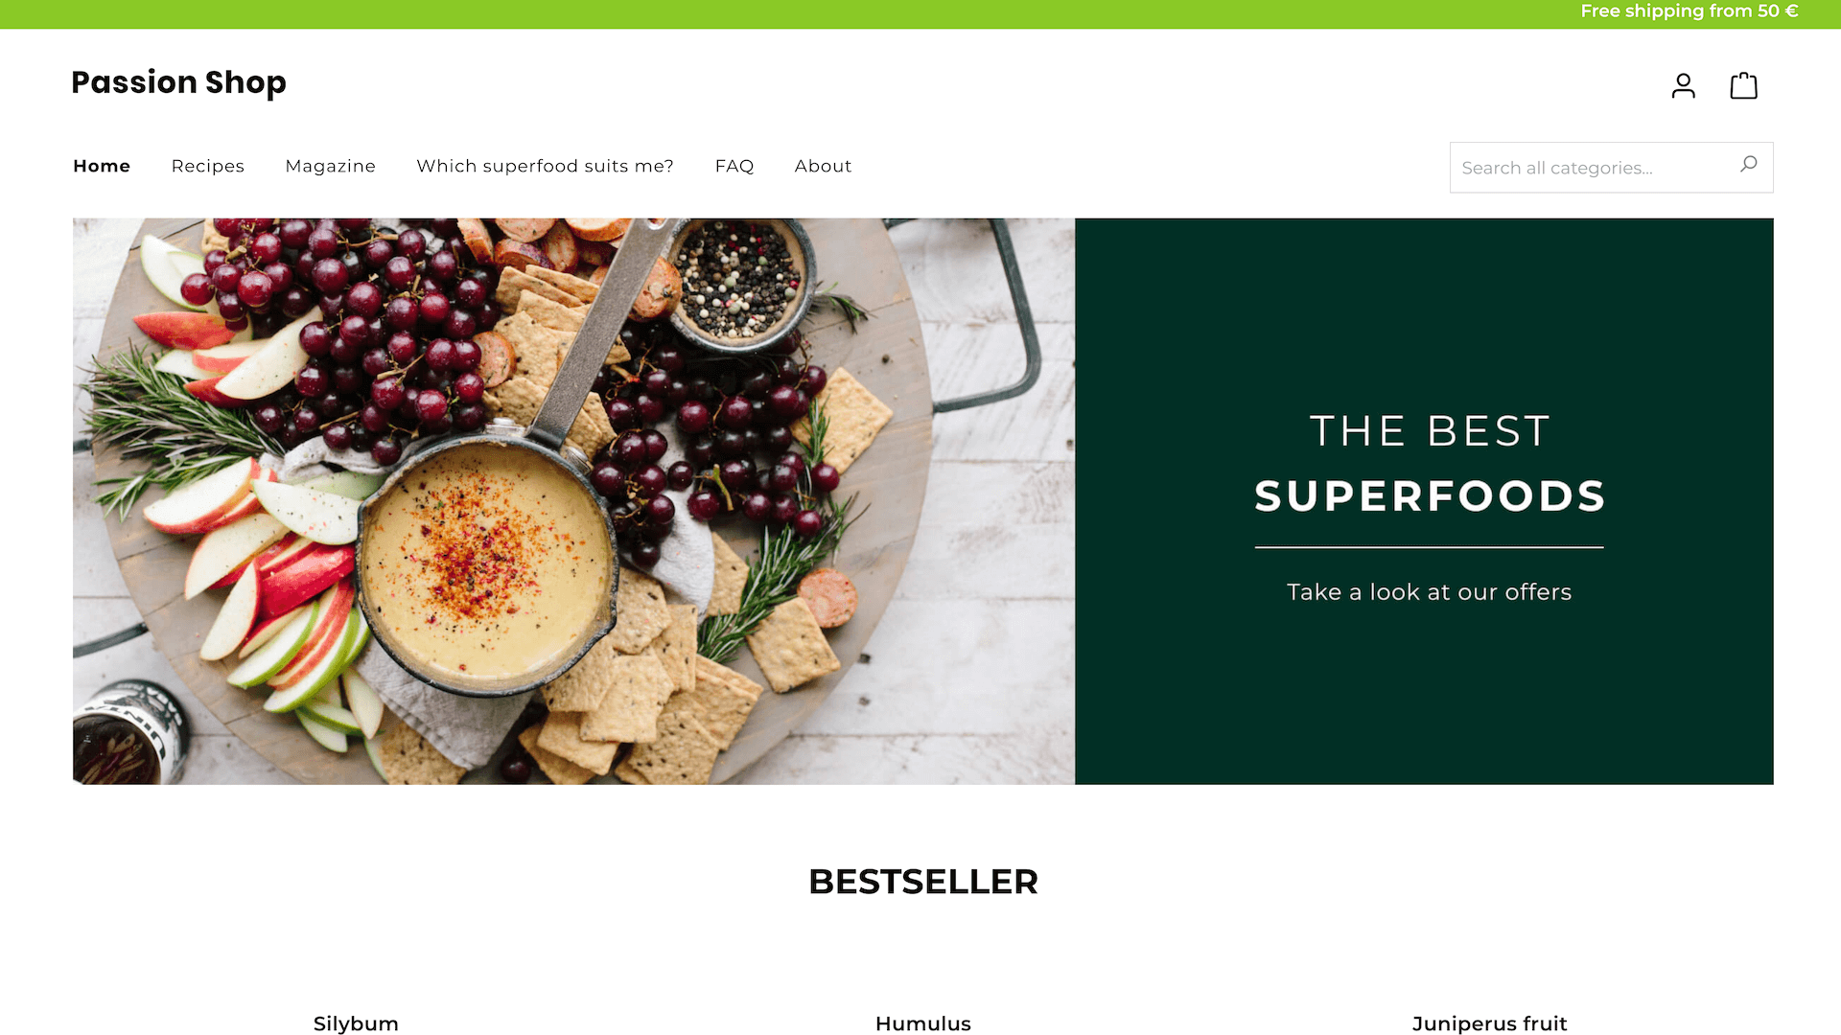Click the Passion Shop logo
The height and width of the screenshot is (1035, 1841).
[x=178, y=82]
